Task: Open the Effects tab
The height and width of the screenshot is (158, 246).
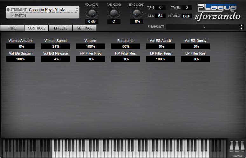Action: click(x=61, y=28)
